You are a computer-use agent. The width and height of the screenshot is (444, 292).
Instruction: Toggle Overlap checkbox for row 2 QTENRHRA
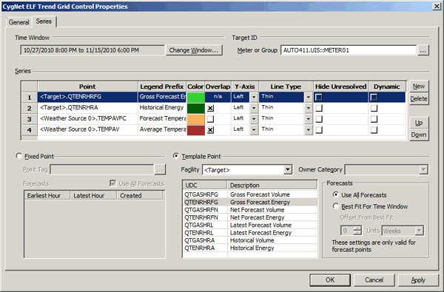pos(210,108)
